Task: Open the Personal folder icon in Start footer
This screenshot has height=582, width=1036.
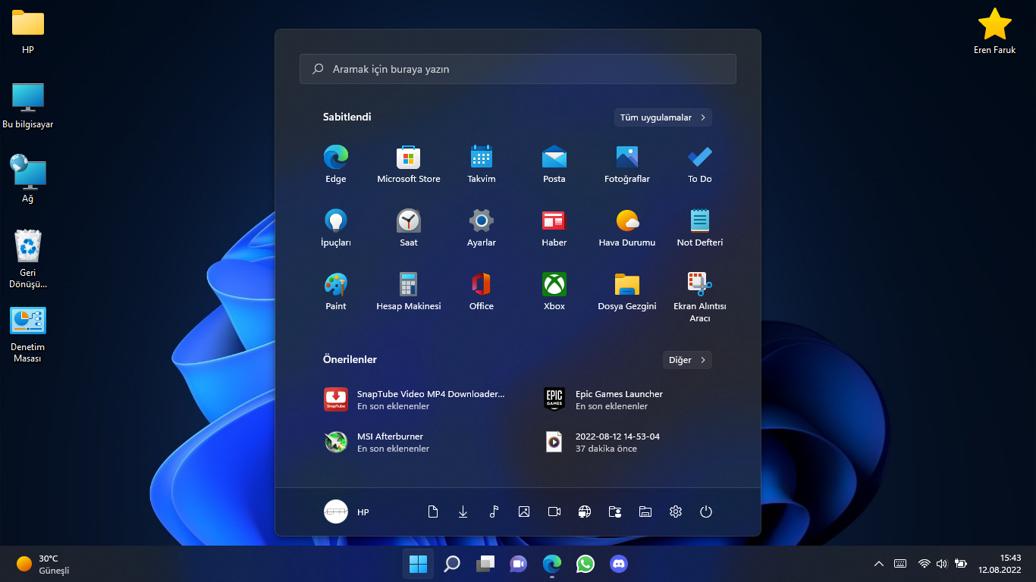Action: click(615, 512)
